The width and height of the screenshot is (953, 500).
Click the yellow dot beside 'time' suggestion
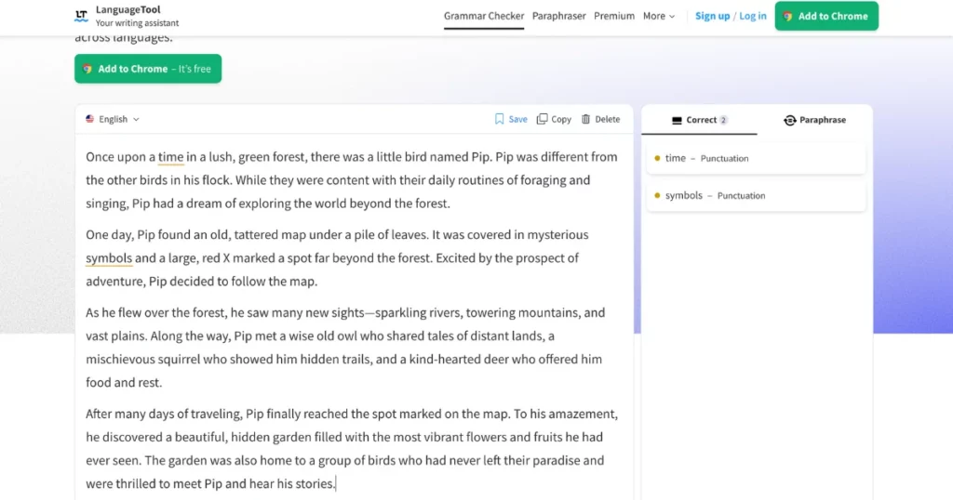pos(657,158)
